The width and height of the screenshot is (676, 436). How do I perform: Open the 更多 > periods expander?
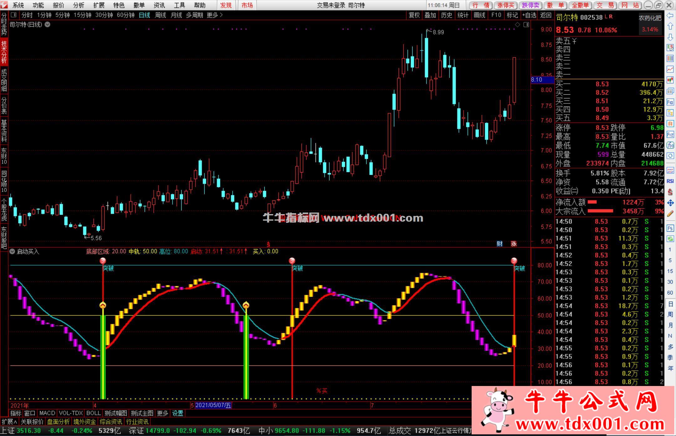pos(214,15)
